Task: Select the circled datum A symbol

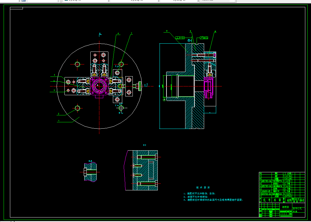Action: [164, 100]
